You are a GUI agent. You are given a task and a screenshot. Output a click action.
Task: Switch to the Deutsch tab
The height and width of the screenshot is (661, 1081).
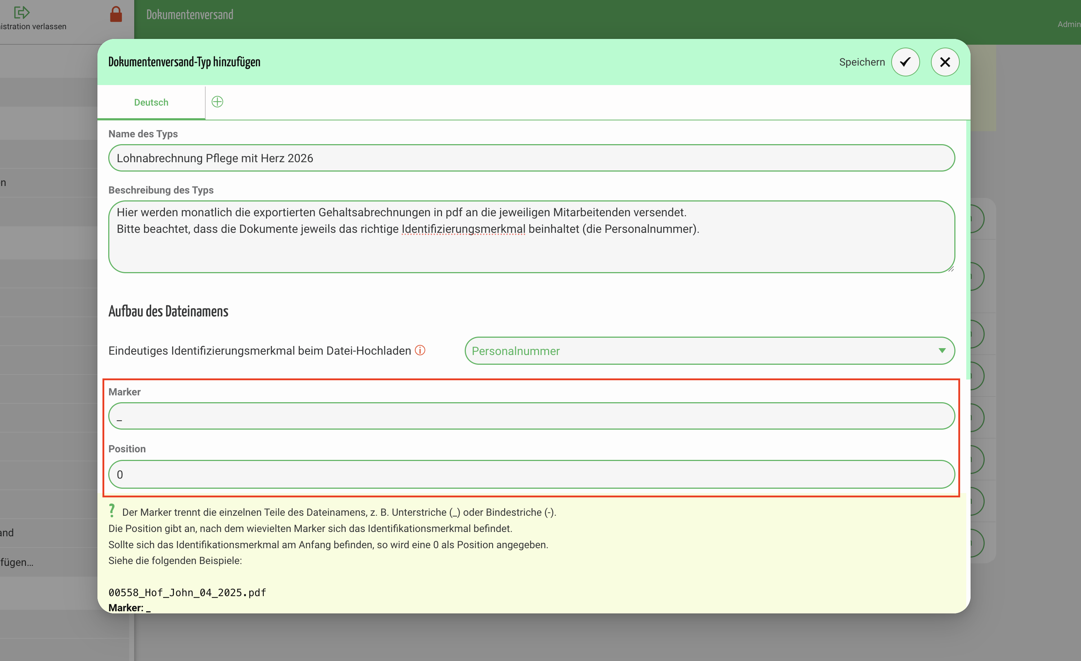click(x=151, y=102)
